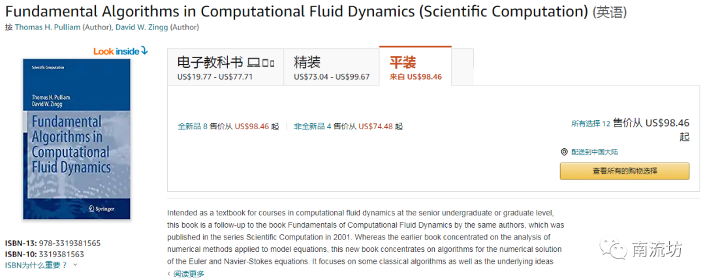The width and height of the screenshot is (705, 280).
Task: Expand the description with 阅读更多
Action: pyautogui.click(x=188, y=274)
